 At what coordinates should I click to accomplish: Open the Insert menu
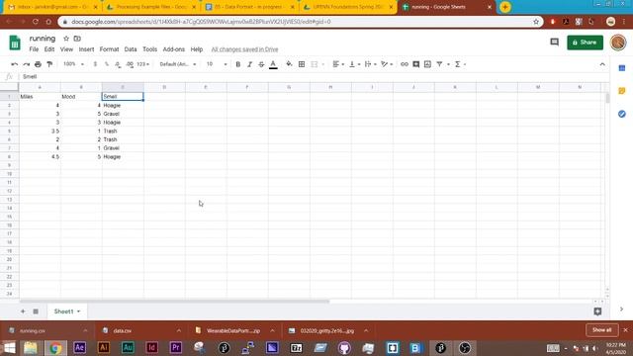point(86,49)
